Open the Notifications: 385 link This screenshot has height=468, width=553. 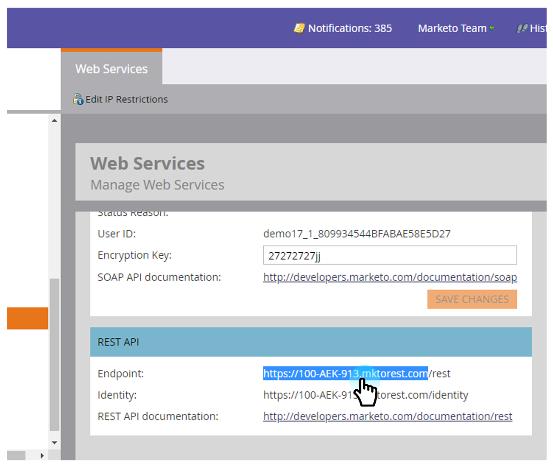coord(350,29)
